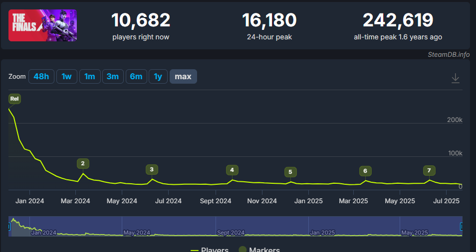Set zoom range to 1m
This screenshot has width=476, height=252.
(89, 76)
